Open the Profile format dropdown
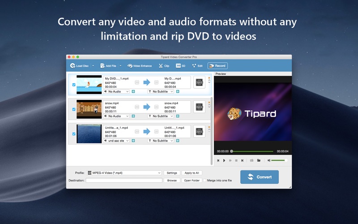The width and height of the screenshot is (358, 224). (x=124, y=173)
